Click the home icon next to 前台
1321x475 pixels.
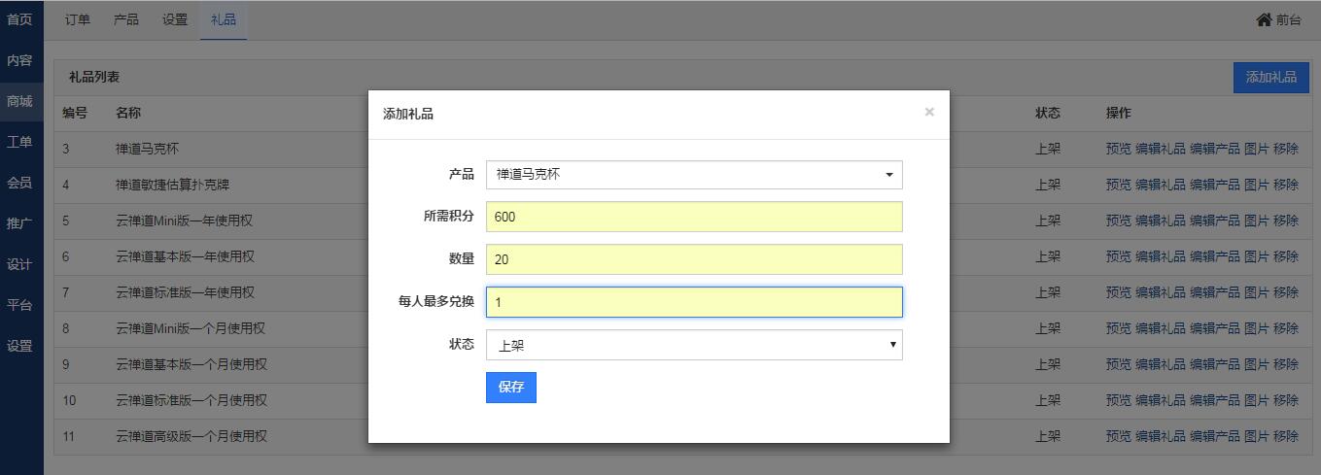[1264, 19]
